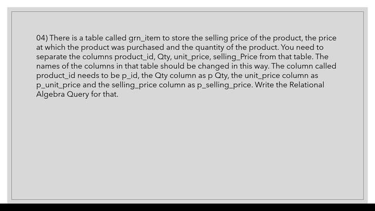Viewport: 375px width, 211px height.
Task: Click the word Relational
Action: point(307,84)
